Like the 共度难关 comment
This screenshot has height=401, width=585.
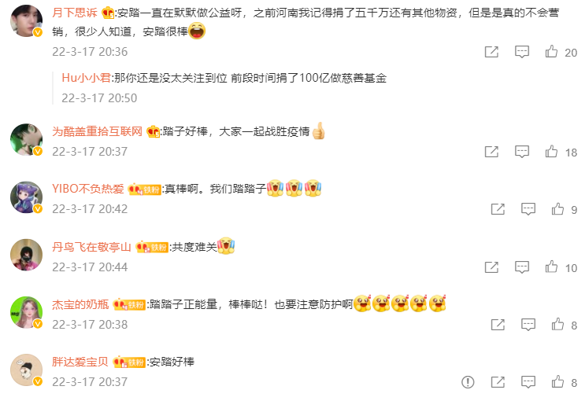(551, 267)
